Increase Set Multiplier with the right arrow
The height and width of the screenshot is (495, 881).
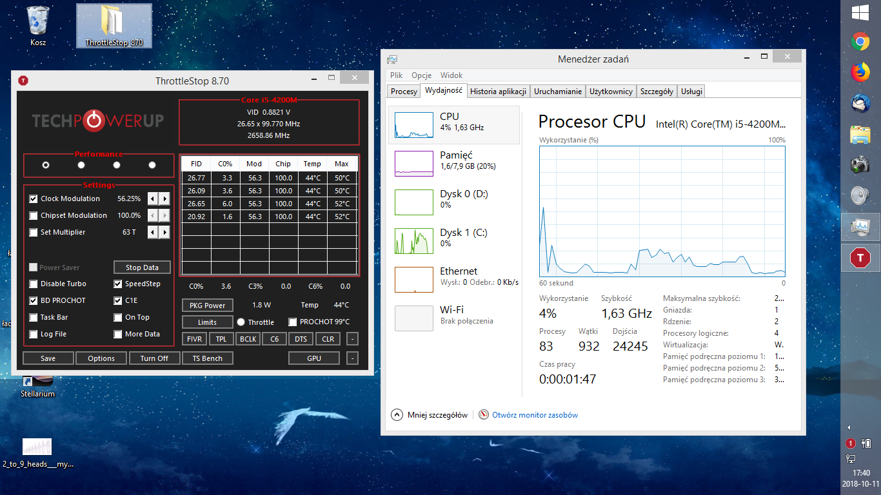164,232
